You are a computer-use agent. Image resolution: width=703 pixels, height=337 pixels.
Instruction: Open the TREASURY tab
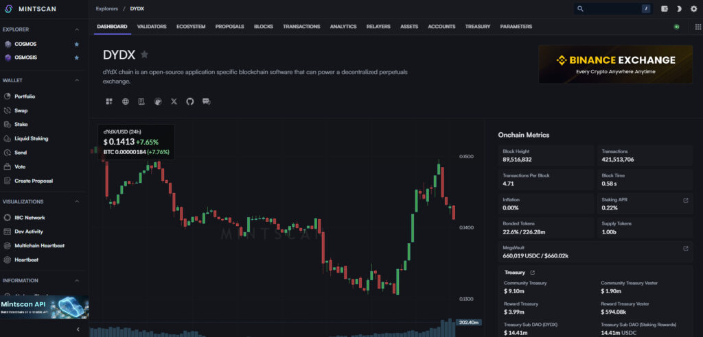point(478,27)
